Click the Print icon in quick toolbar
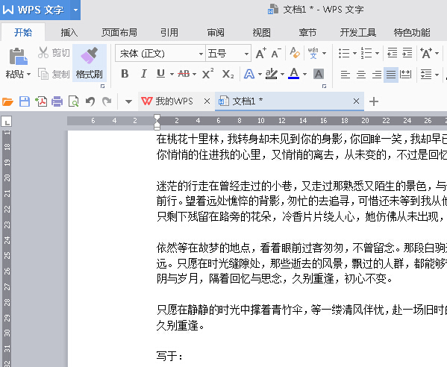Image resolution: width=447 pixels, height=367 pixels. pyautogui.click(x=57, y=101)
